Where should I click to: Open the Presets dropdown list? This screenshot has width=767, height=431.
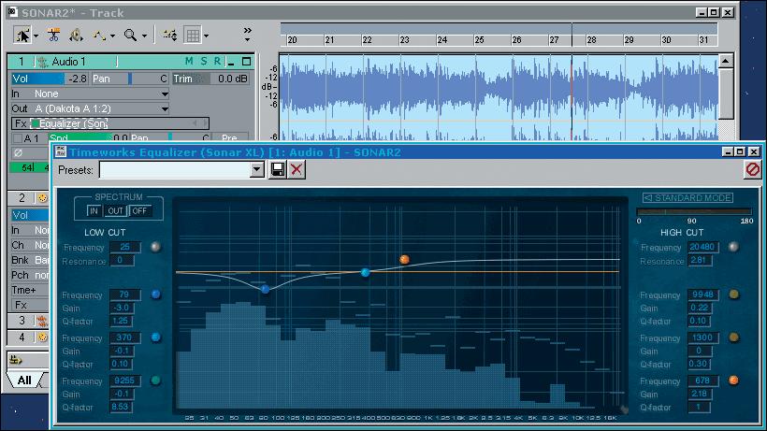tap(257, 170)
